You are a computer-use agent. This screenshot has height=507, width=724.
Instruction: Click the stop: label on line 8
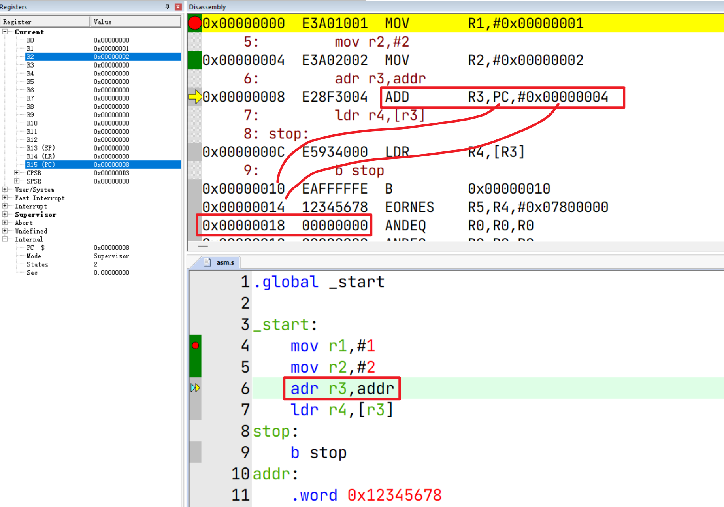[x=275, y=431]
